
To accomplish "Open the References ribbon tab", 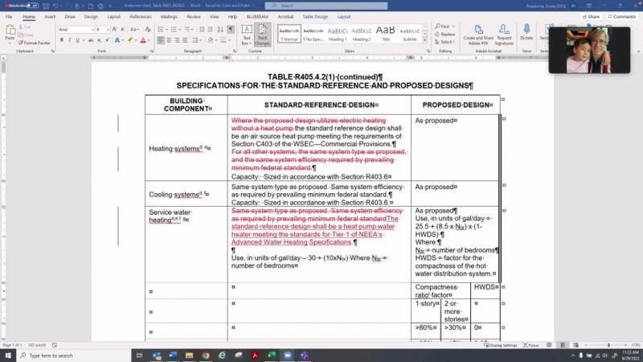I will point(140,16).
